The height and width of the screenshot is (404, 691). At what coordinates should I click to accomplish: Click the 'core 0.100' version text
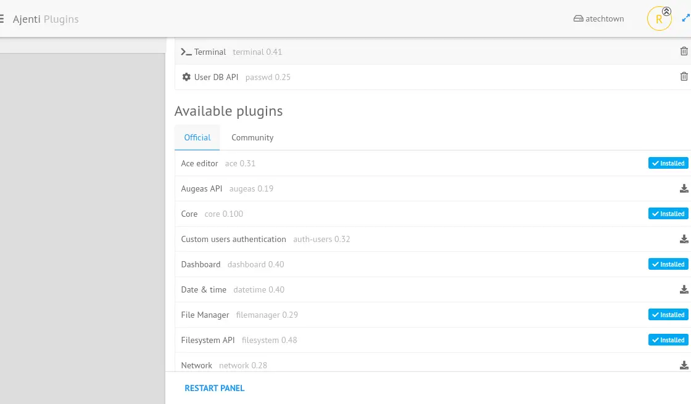pos(224,214)
